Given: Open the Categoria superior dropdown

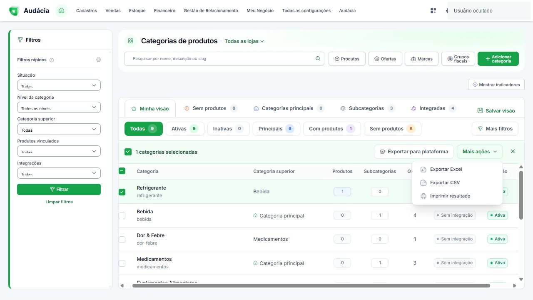Looking at the screenshot, I should 59,129.
